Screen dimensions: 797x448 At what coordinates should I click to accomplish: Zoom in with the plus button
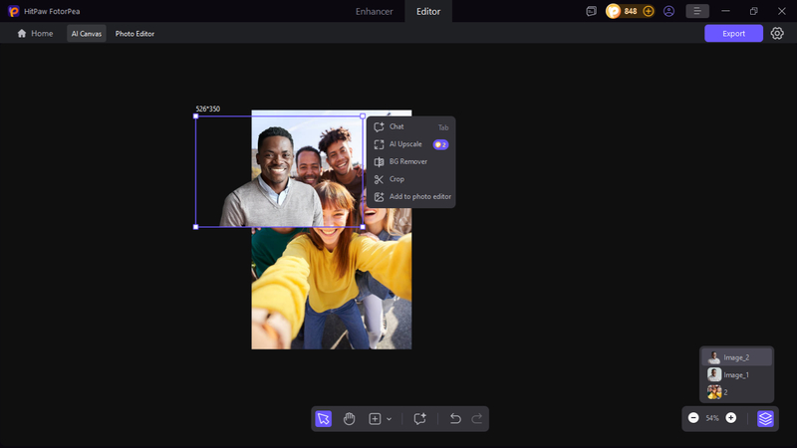[x=731, y=417]
